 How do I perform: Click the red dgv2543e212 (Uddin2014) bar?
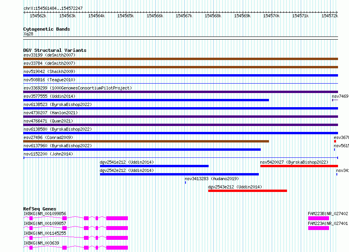(247, 191)
